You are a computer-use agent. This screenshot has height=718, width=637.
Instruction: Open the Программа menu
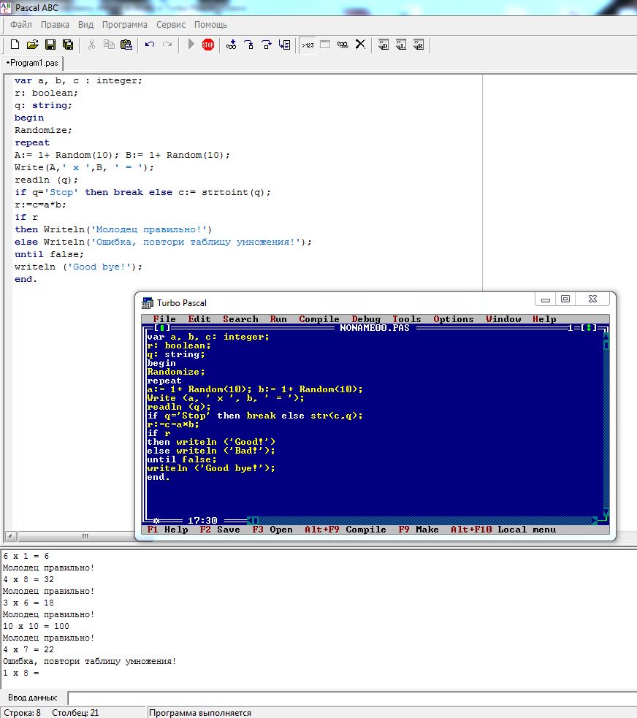point(124,24)
